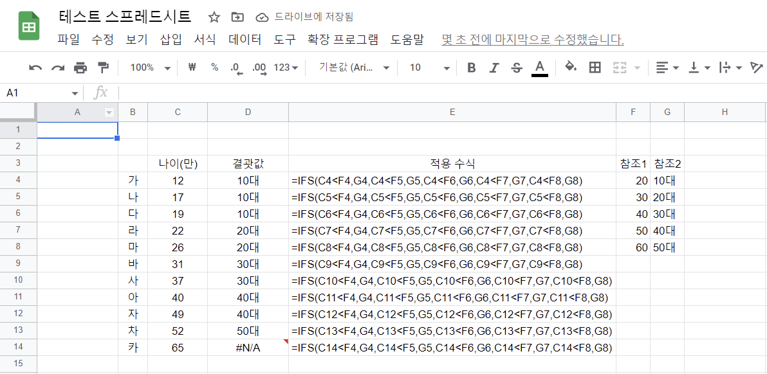Toggle bold formatting

pos(472,67)
